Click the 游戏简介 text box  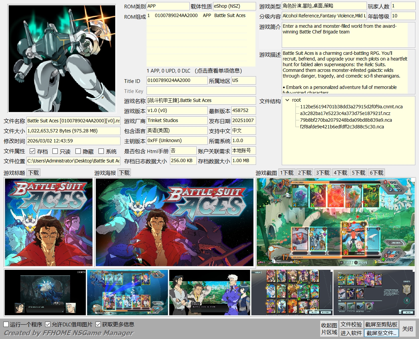click(x=348, y=35)
